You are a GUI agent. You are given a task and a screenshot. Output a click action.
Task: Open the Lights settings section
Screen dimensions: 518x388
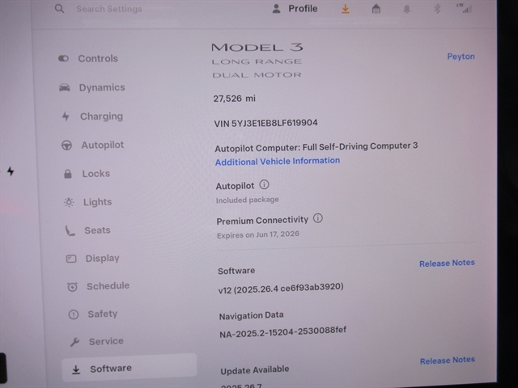96,202
